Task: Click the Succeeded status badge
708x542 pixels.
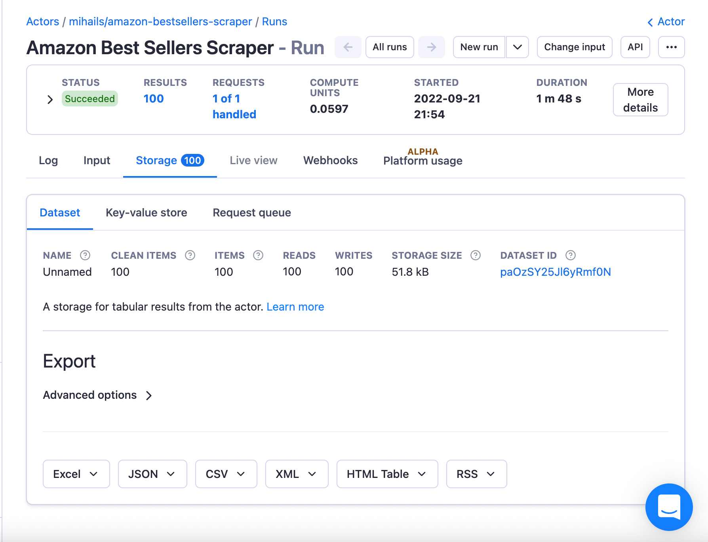Action: (90, 99)
